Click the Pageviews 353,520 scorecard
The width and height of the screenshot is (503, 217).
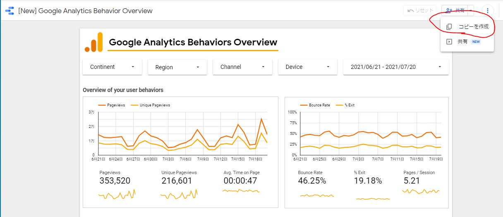click(115, 180)
